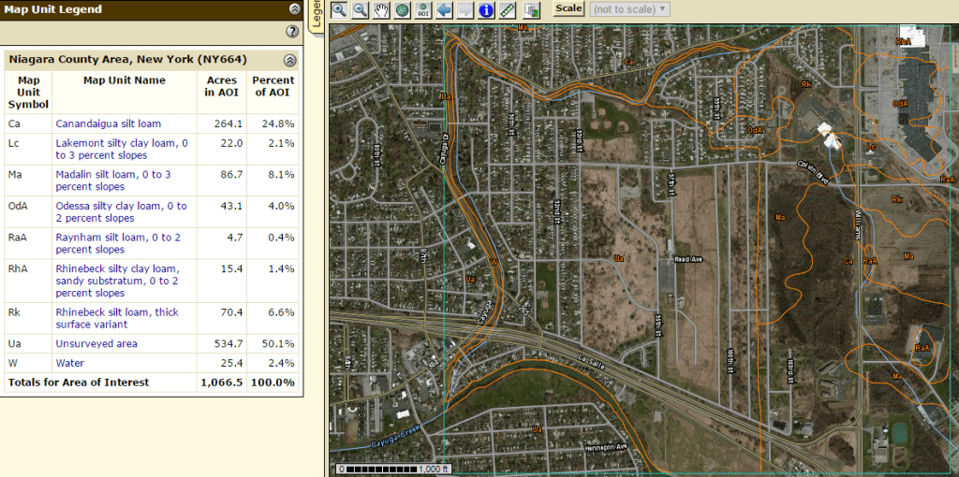959x477 pixels.
Task: Open the Unsurveyed area map unit link
Action: (x=96, y=344)
